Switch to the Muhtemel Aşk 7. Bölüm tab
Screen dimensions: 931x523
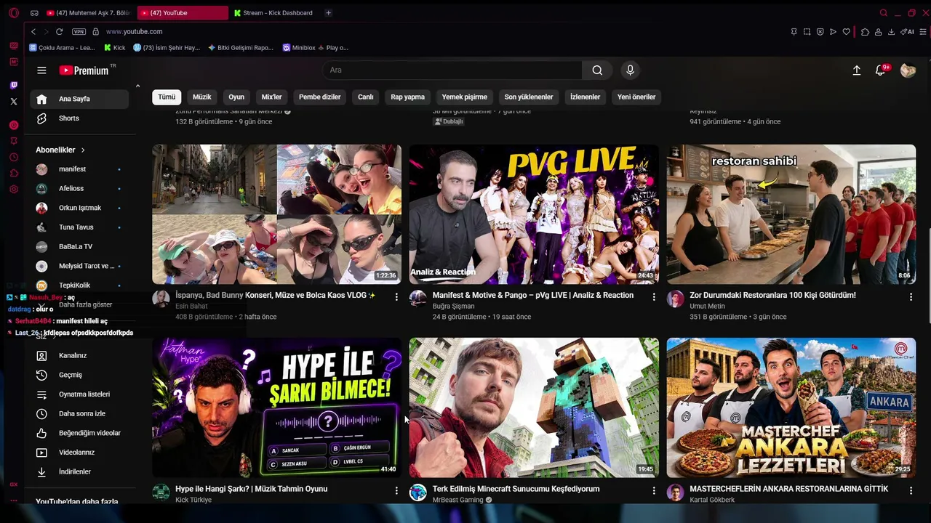tap(88, 13)
